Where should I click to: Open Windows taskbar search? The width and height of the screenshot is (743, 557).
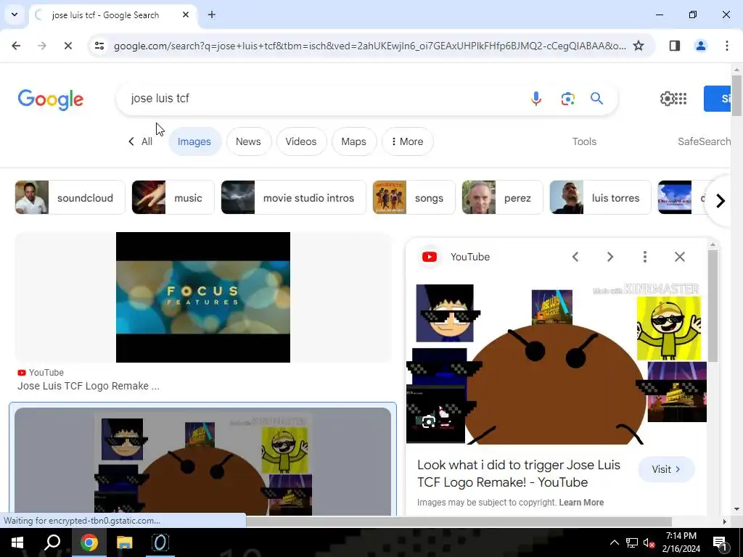52,542
